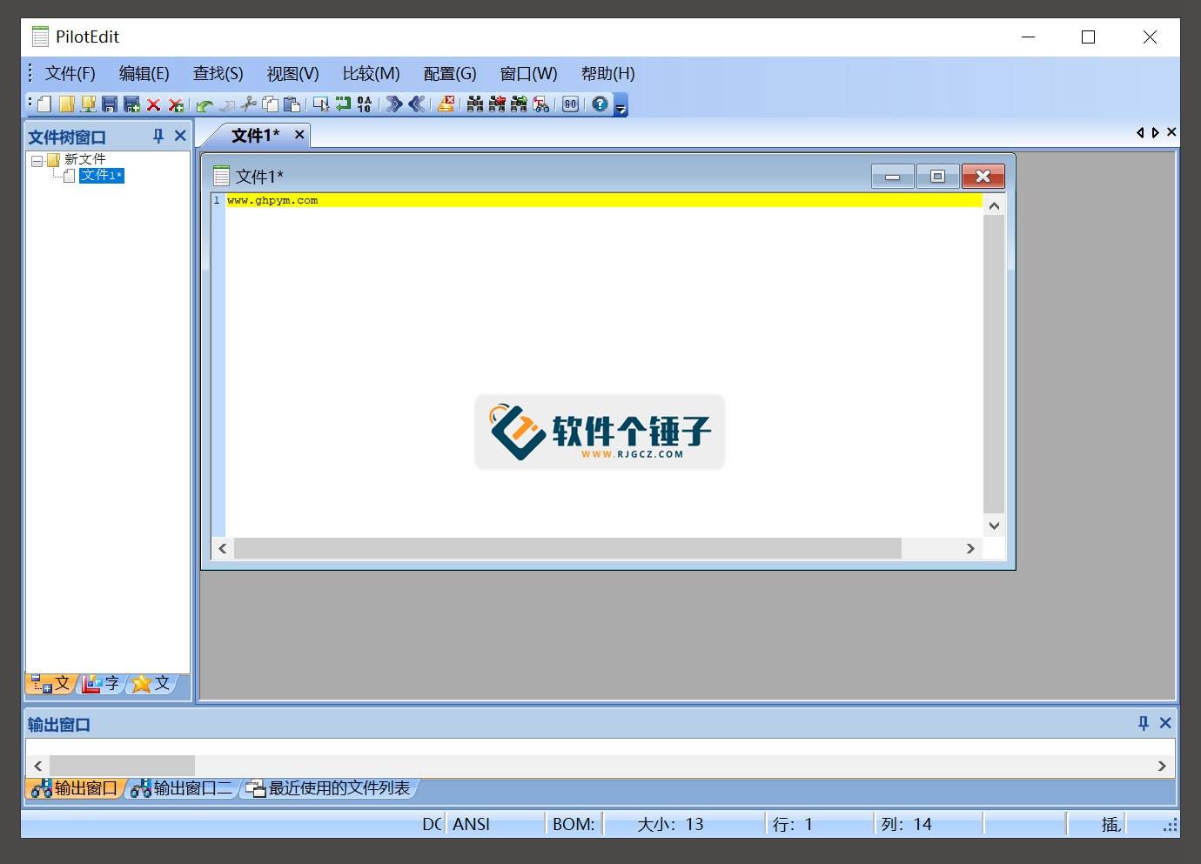Open the 查找(S) menu
Viewport: 1201px width, 864px height.
pyautogui.click(x=218, y=74)
